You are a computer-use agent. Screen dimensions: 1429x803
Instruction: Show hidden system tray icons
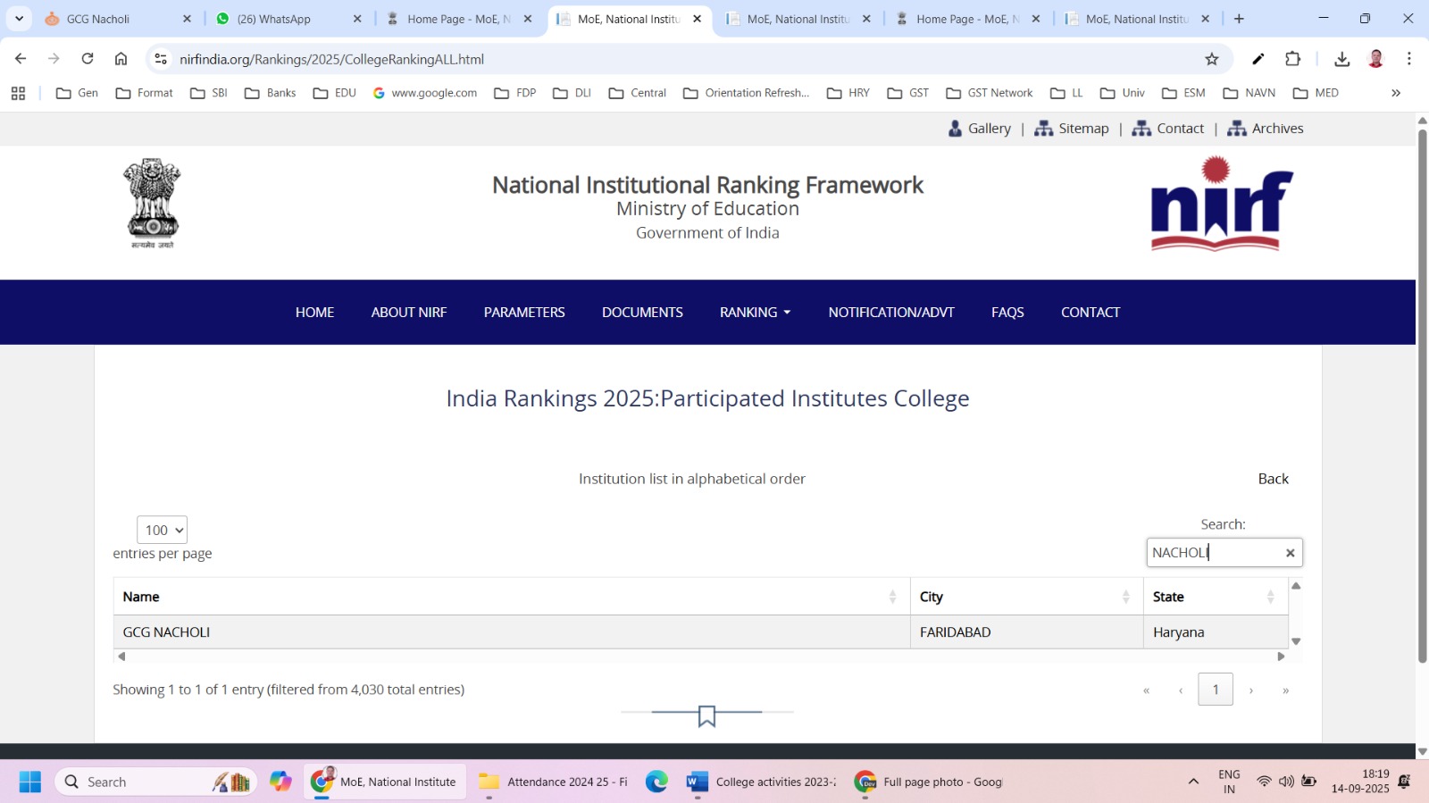click(1193, 782)
